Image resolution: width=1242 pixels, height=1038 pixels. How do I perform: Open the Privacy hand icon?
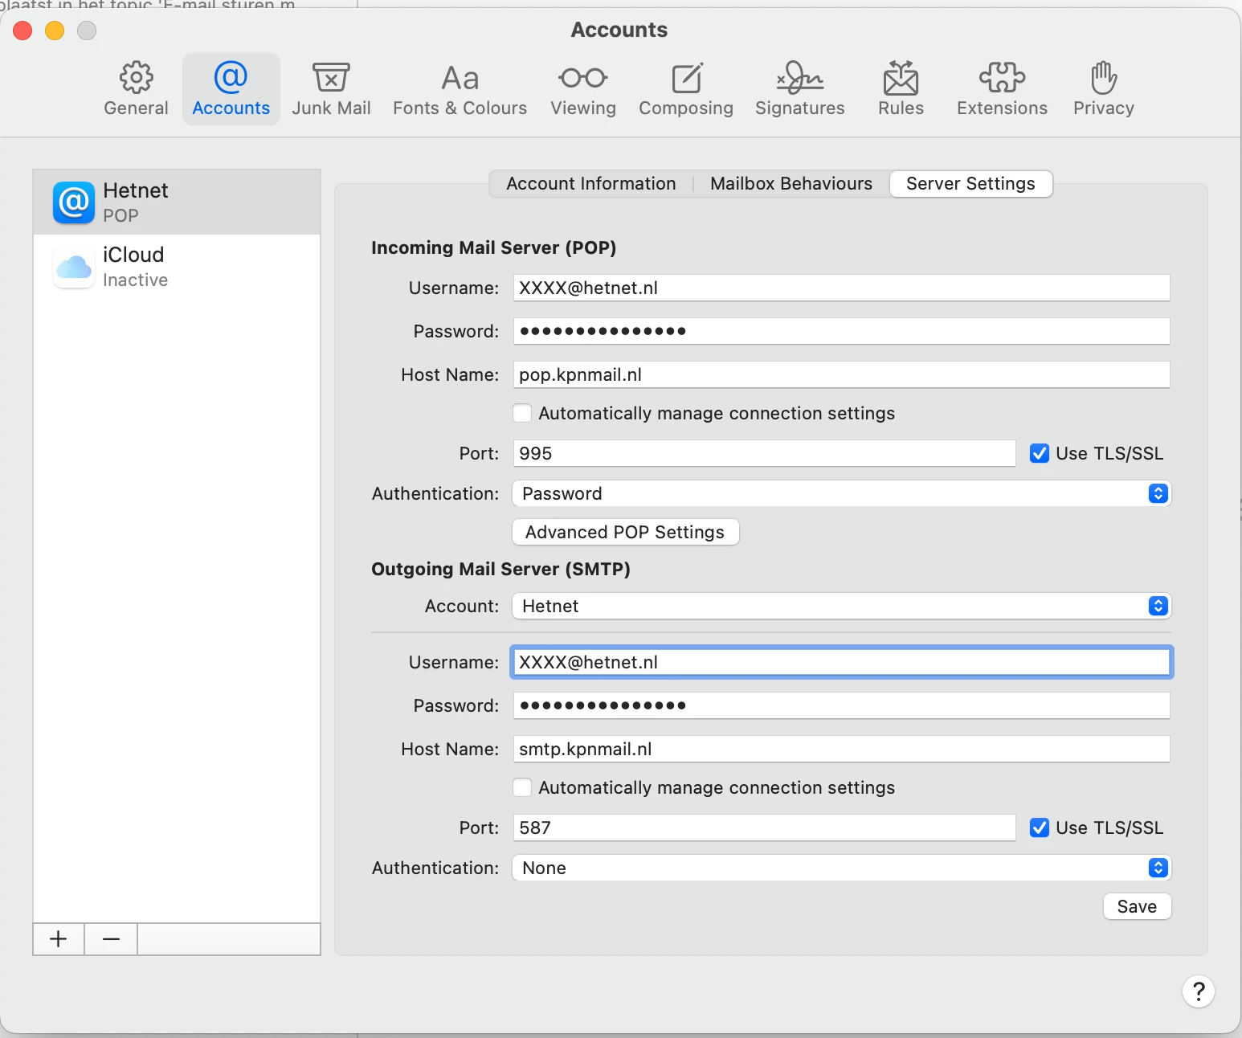1103,78
